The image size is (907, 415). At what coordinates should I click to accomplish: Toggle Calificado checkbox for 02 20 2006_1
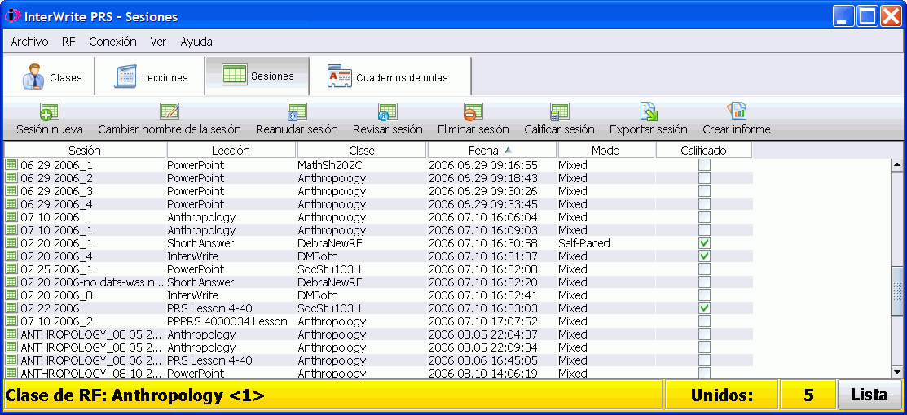(x=704, y=242)
